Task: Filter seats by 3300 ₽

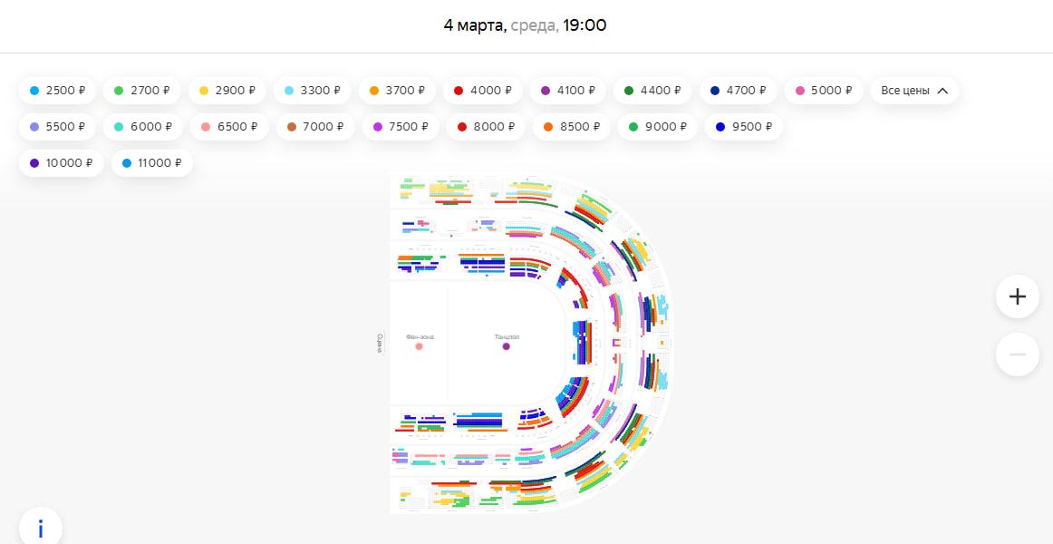Action: (x=312, y=91)
